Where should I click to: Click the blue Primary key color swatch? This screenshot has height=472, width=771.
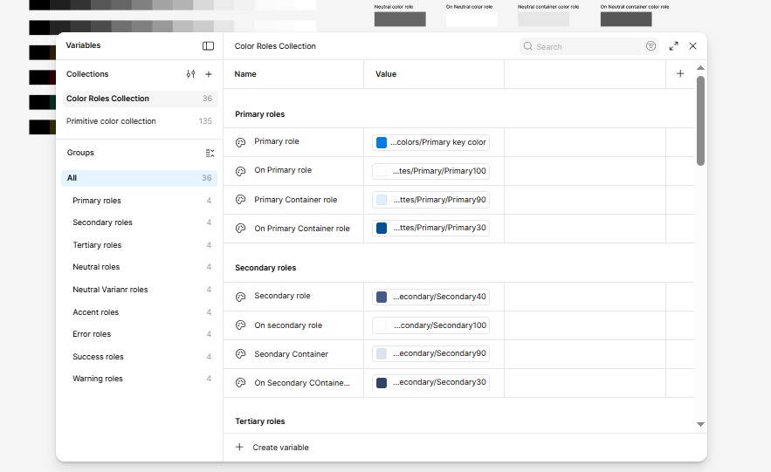(x=382, y=142)
